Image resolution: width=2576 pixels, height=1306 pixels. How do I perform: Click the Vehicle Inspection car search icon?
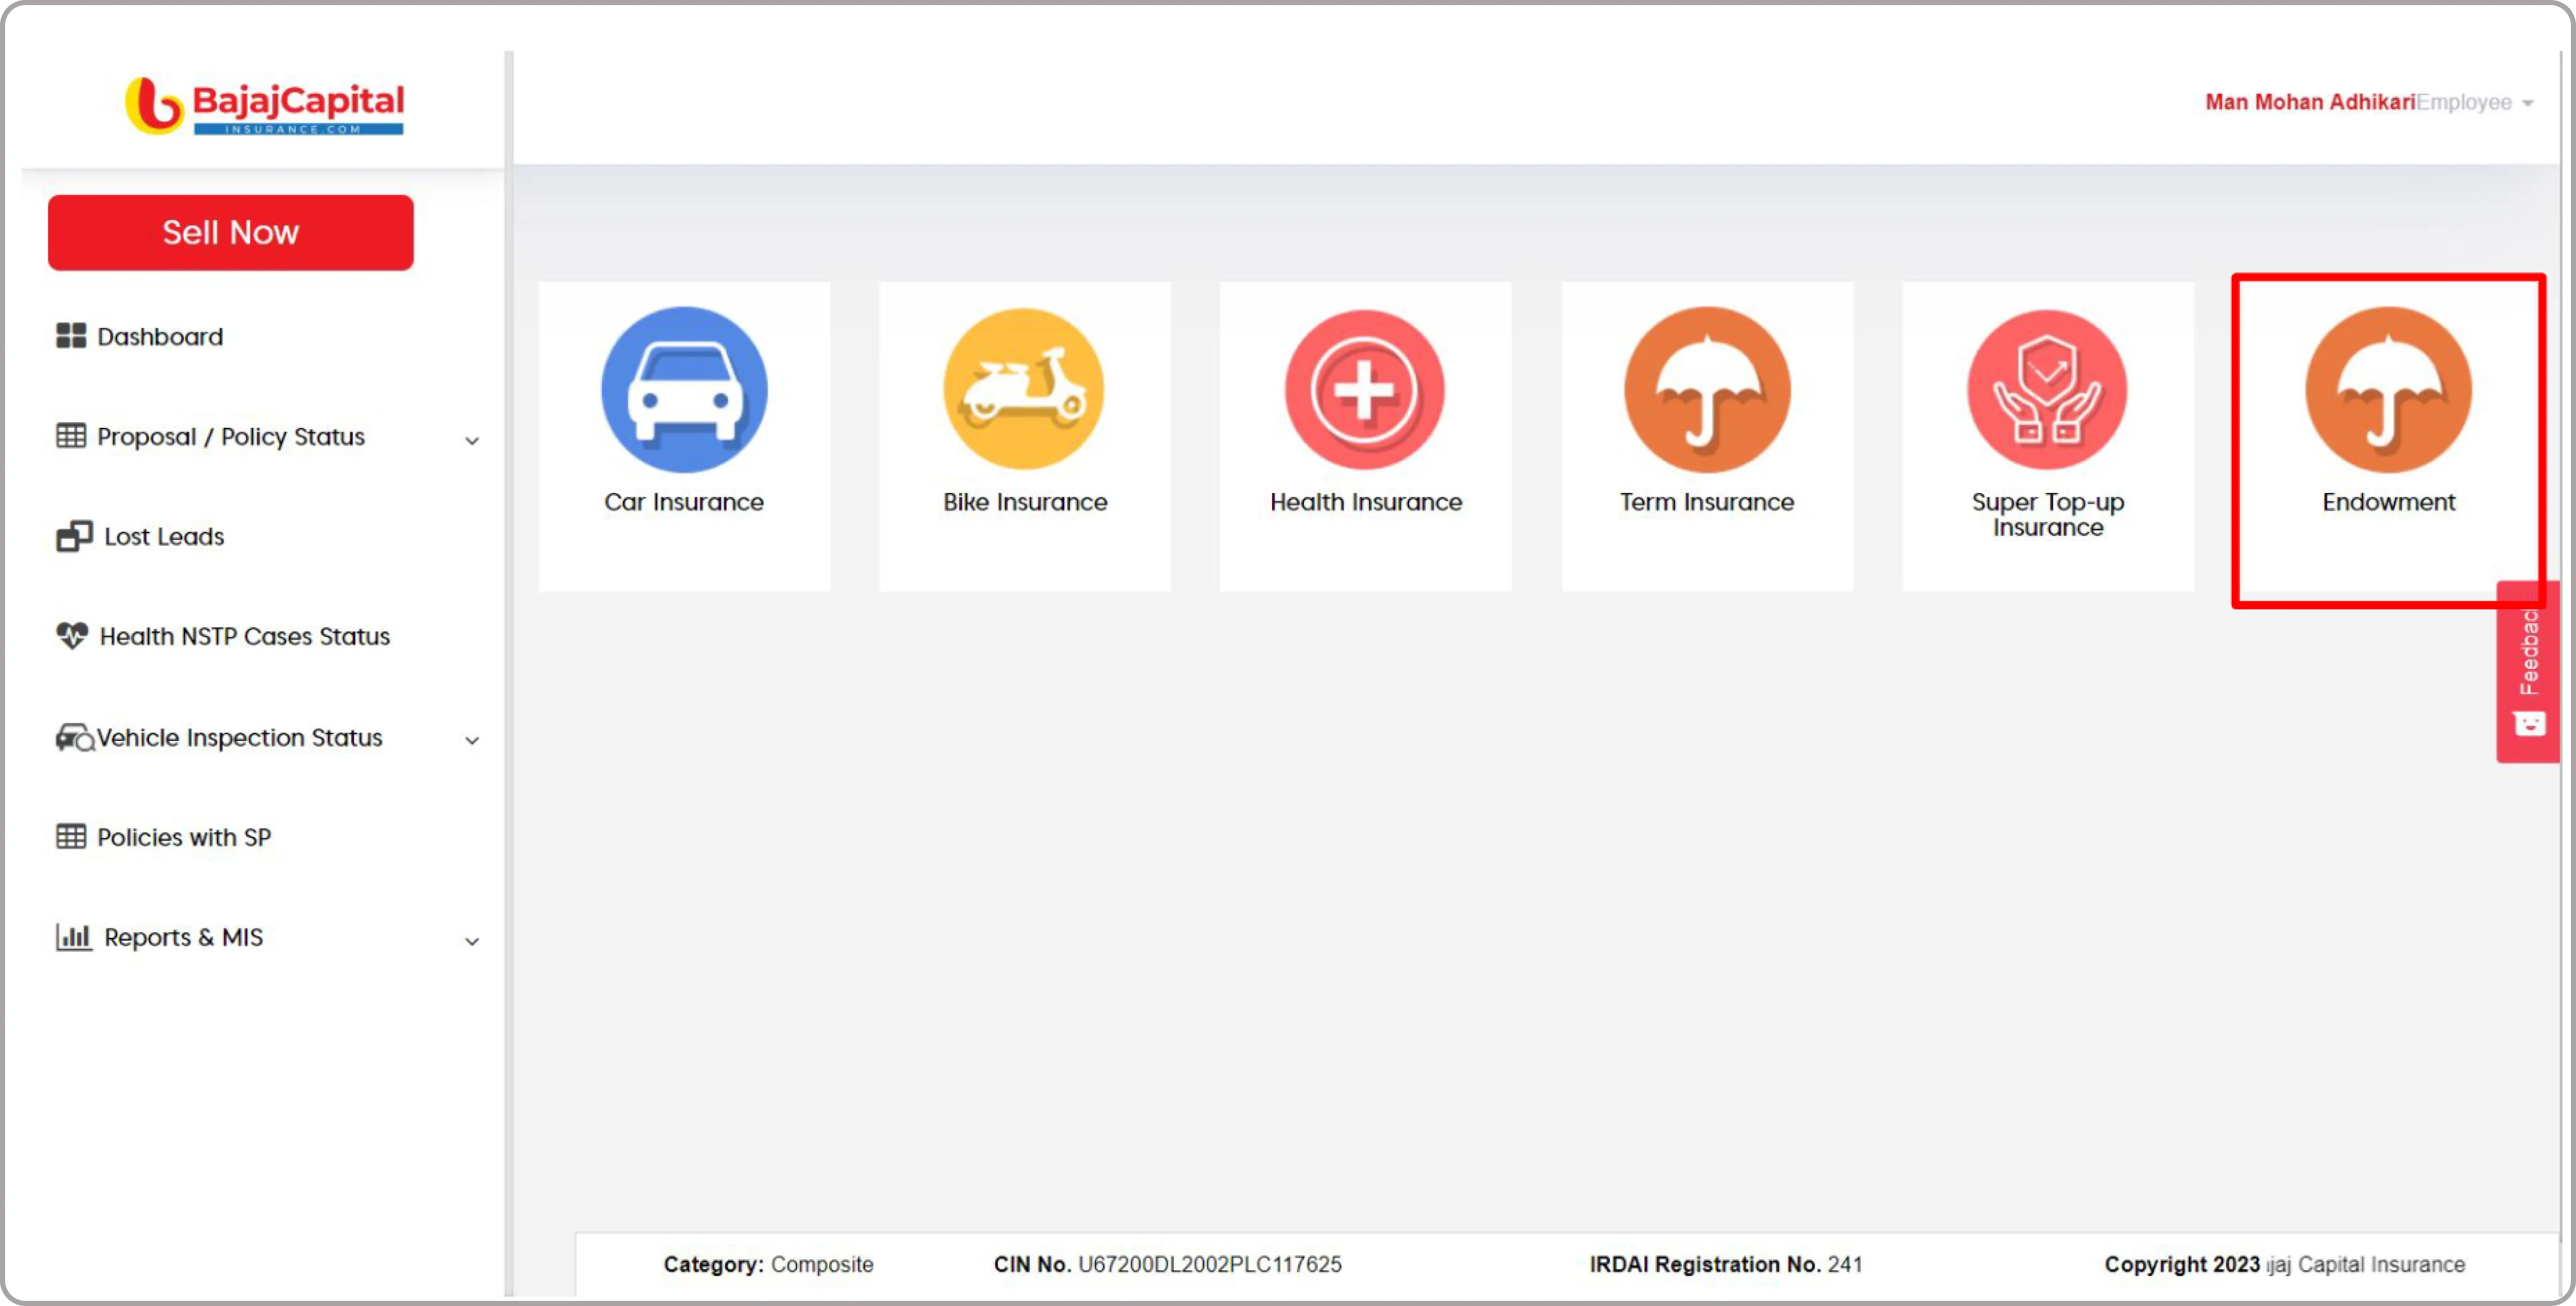[75, 738]
